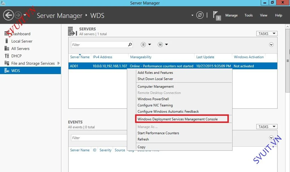Select WDS in the sidebar
Viewport: 290px width, 172px height.
coord(31,71)
